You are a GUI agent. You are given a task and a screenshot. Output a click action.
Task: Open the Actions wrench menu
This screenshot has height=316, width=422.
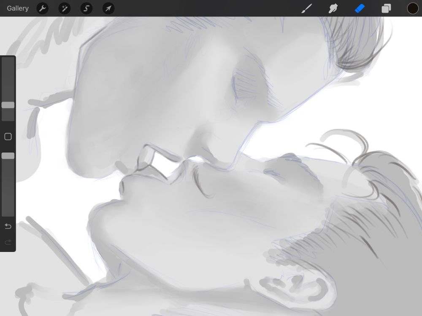pos(42,8)
